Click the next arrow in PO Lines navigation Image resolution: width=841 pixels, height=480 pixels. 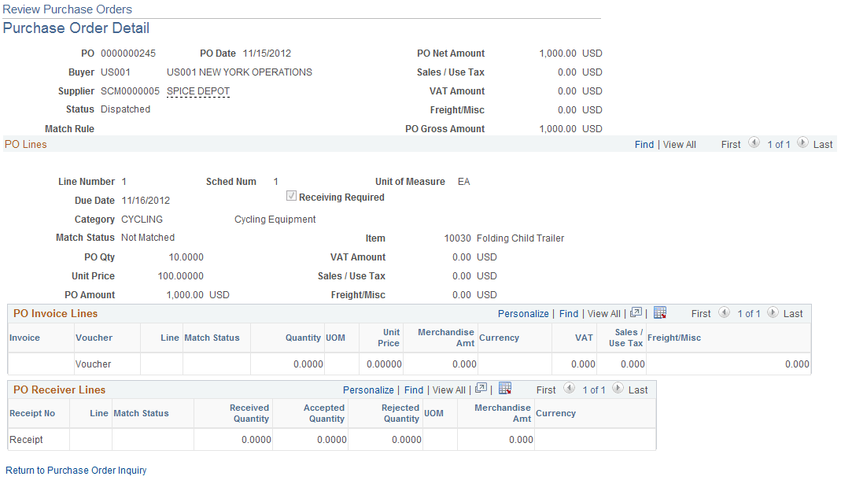tap(803, 144)
